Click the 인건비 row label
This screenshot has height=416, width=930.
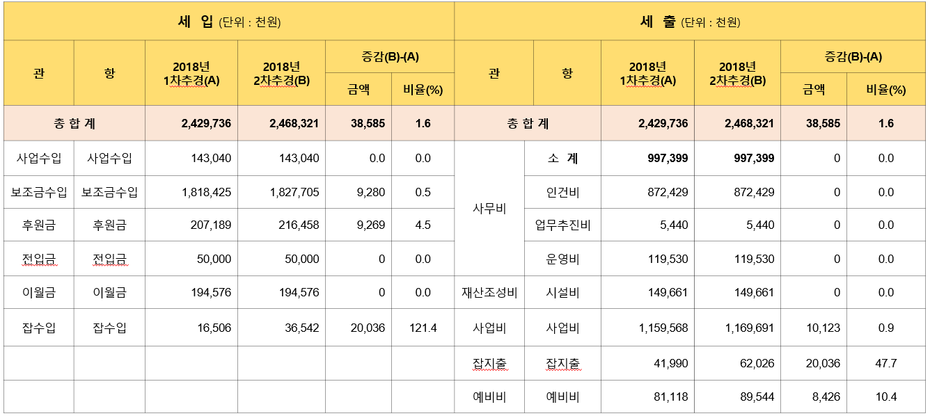tap(562, 192)
